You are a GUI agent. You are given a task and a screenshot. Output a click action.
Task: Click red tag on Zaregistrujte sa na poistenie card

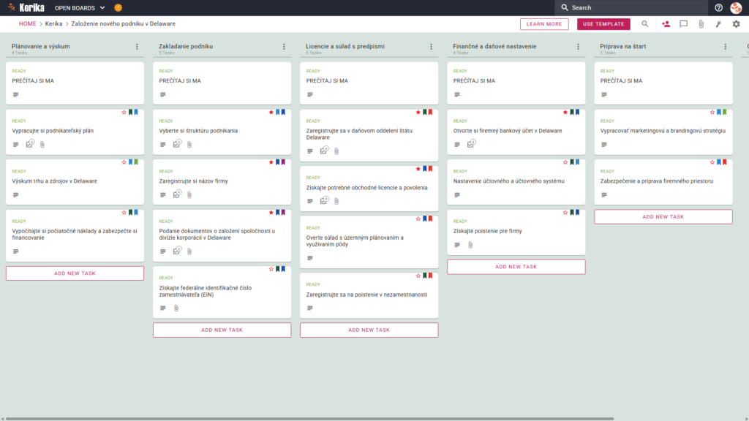click(430, 276)
